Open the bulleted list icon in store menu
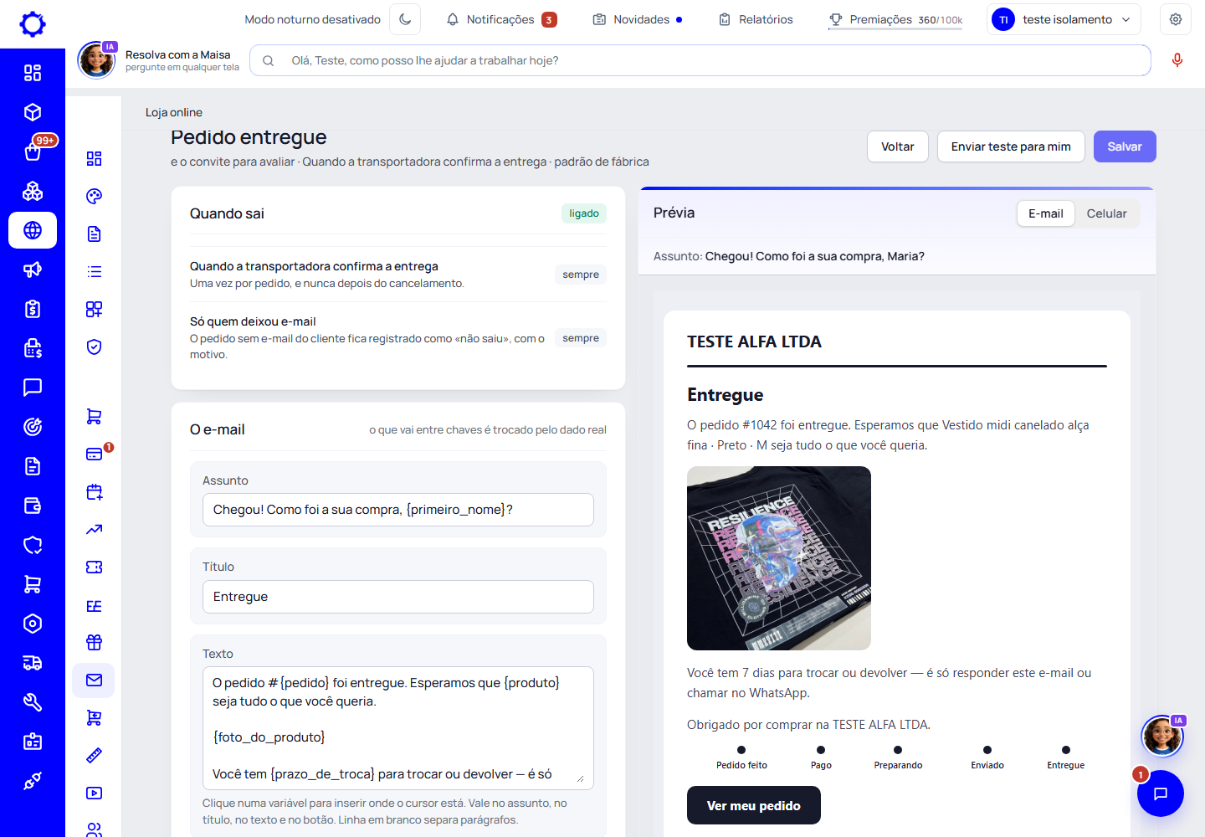 (95, 272)
